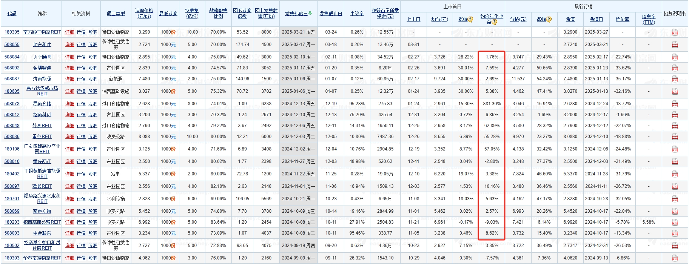Open PDF prospectus for 济南能源
The width and height of the screenshot is (689, 264).
675,79
